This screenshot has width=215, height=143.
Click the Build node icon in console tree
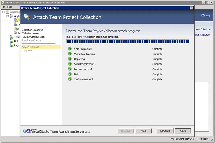(12, 41)
